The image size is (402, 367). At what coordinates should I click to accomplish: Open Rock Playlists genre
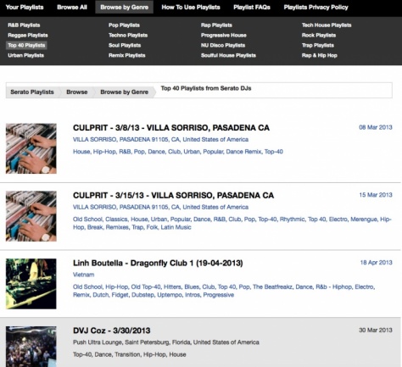pyautogui.click(x=319, y=36)
